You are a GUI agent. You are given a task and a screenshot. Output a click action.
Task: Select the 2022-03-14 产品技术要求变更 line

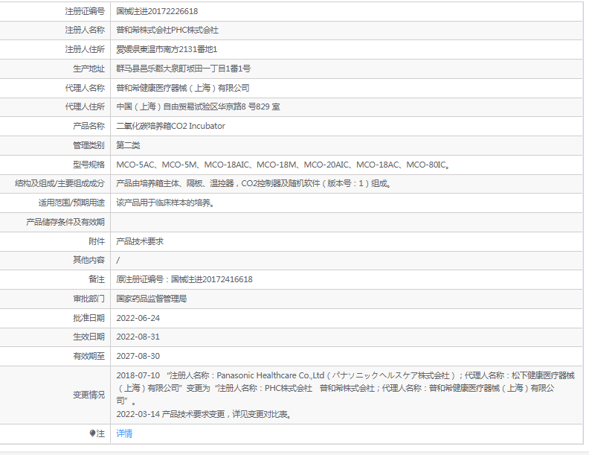pos(205,414)
